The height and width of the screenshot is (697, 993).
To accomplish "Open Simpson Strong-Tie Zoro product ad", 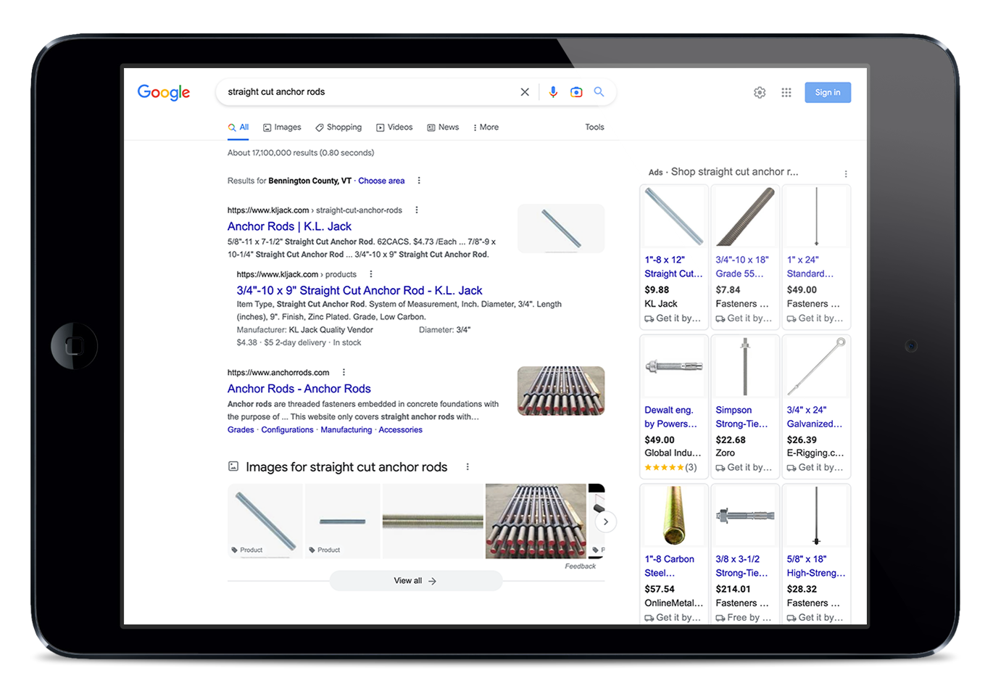I will pos(745,406).
